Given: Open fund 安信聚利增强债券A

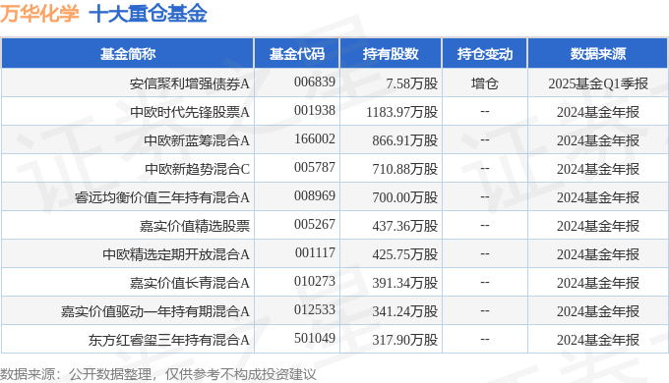Looking at the screenshot, I should 190,83.
